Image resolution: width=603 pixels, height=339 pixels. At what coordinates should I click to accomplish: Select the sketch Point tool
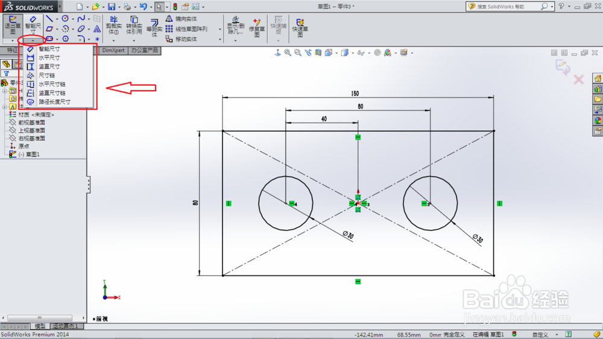97,39
